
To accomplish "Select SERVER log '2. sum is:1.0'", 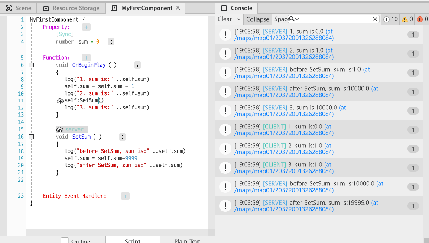I will click(x=319, y=54).
